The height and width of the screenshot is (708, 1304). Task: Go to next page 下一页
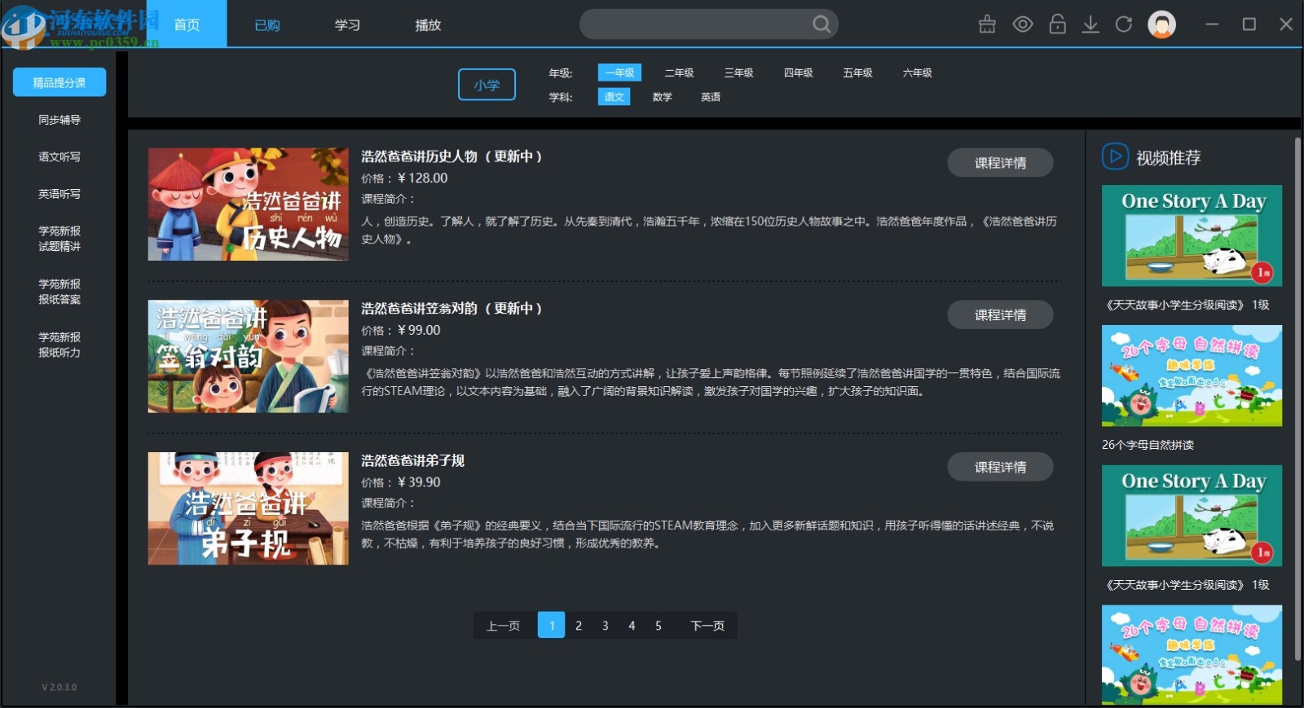click(707, 626)
